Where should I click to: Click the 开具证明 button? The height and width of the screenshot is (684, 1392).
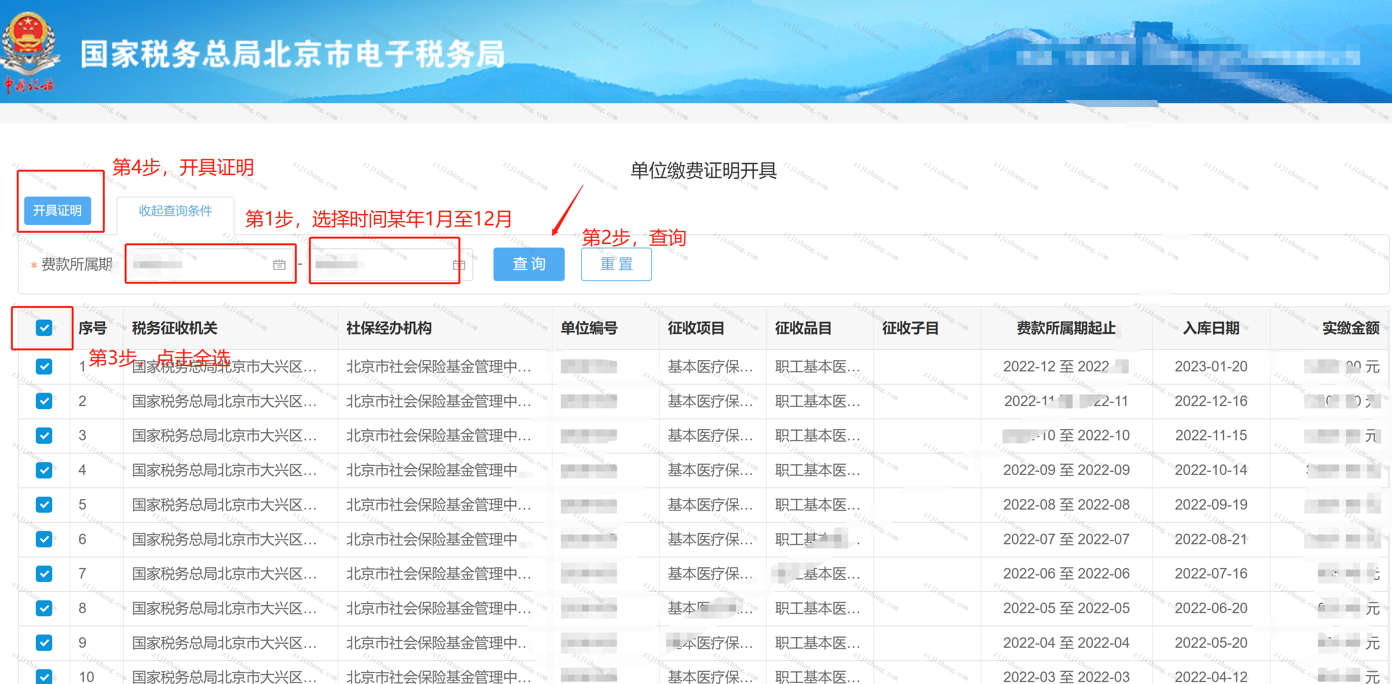[x=57, y=210]
